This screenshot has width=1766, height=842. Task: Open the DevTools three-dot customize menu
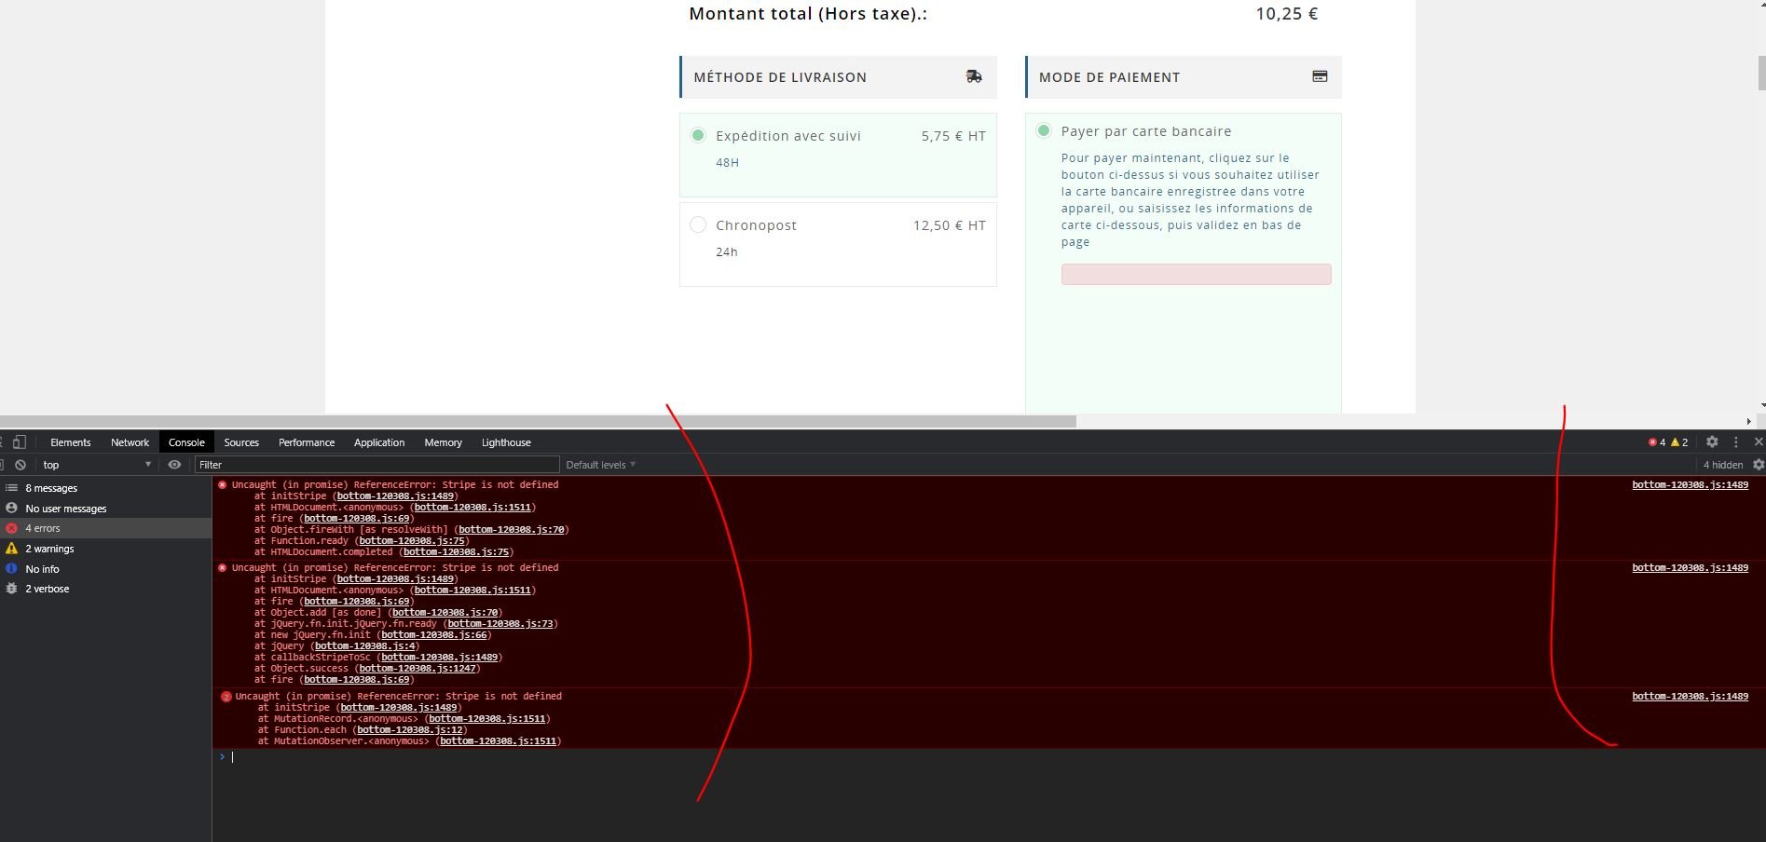tap(1735, 442)
